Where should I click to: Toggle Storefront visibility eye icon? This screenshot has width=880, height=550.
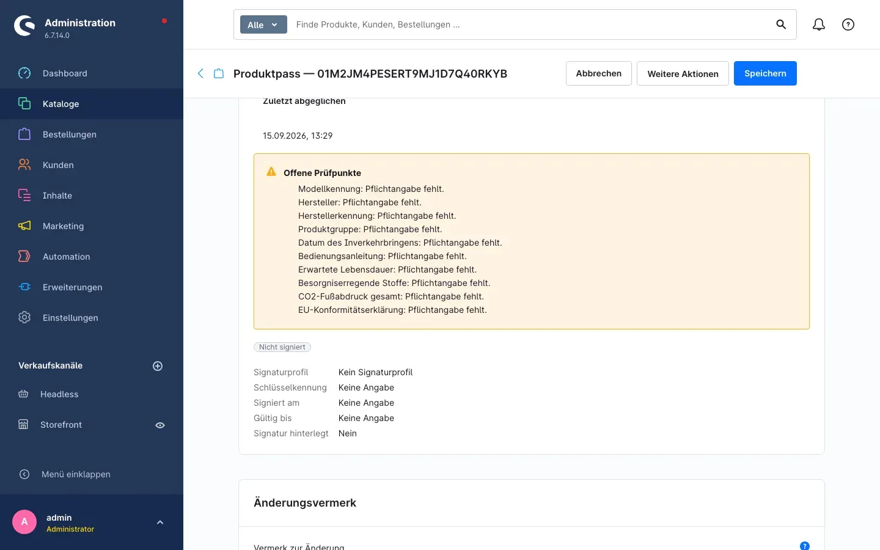(x=160, y=425)
